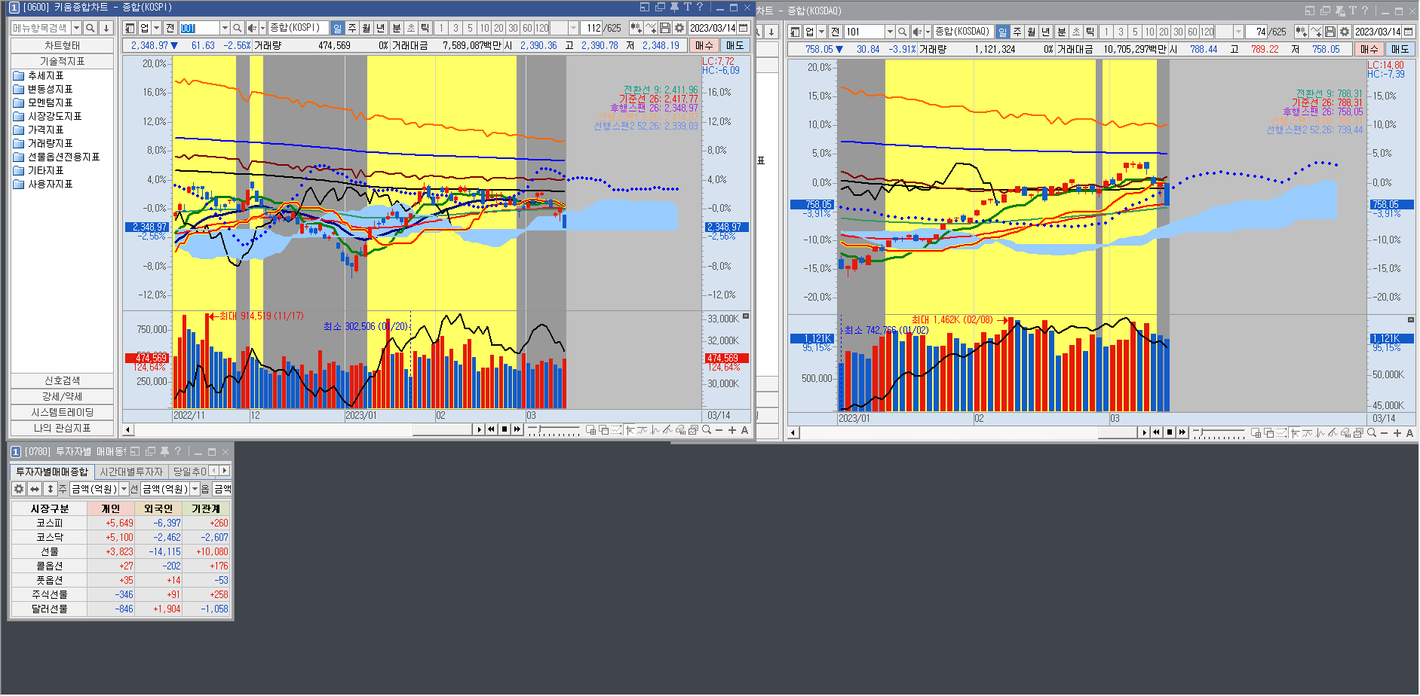The height and width of the screenshot is (696, 1420).
Task: Click the minus zoom-out icon under the KOSPI chart
Action: (x=719, y=430)
